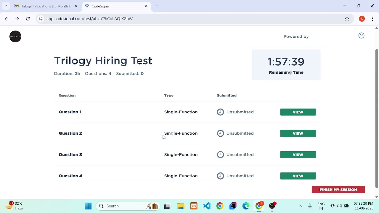Click the 'Submitted: 0' summary text

(x=130, y=73)
